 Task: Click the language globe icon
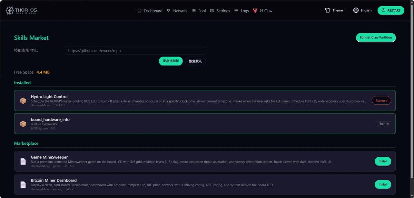(x=356, y=10)
